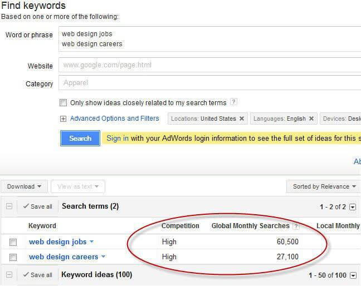This screenshot has width=361, height=286.
Task: Select the web design jobs checkbox
Action: point(13,242)
